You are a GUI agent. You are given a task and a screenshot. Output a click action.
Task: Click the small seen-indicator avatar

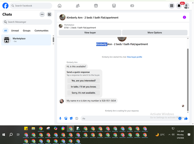[x=183, y=106]
